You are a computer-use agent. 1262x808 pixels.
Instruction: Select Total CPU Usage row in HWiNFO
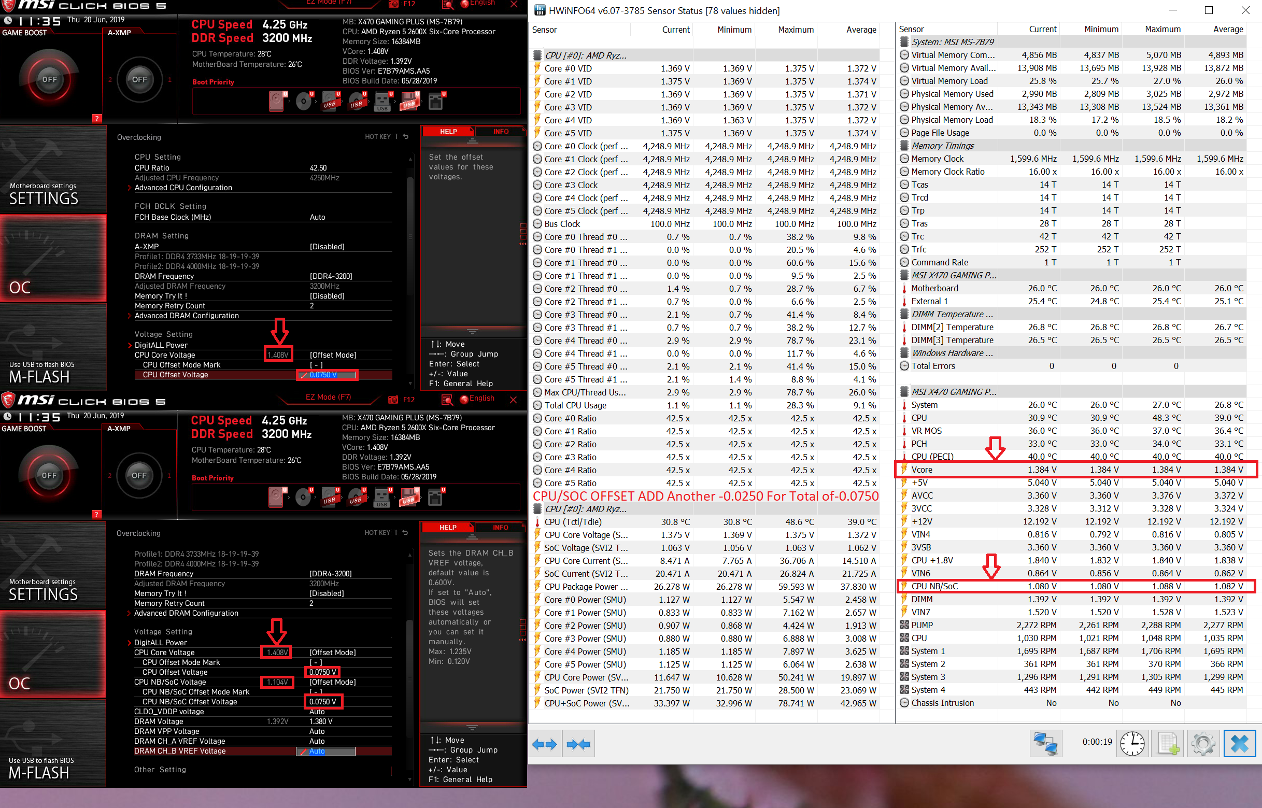click(x=705, y=406)
